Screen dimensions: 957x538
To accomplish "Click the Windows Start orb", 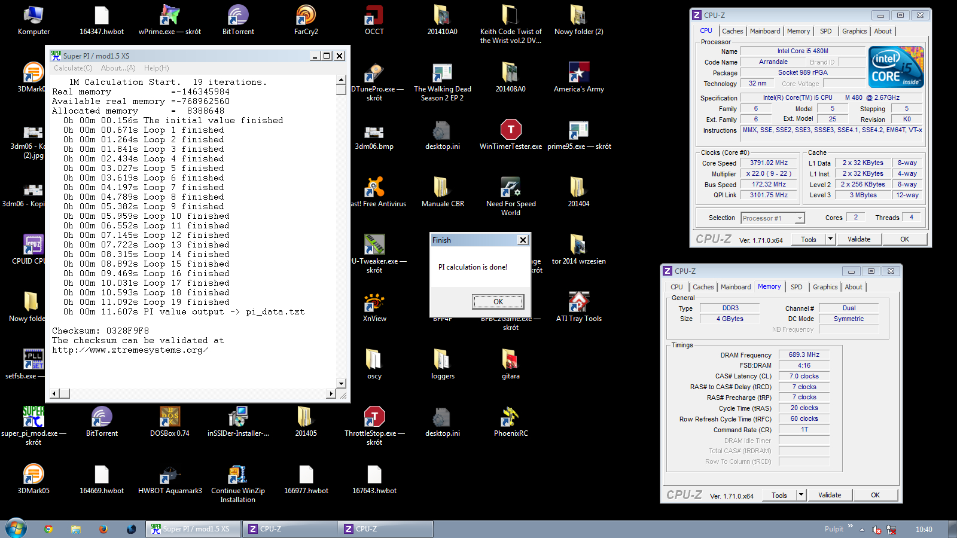I will point(16,528).
